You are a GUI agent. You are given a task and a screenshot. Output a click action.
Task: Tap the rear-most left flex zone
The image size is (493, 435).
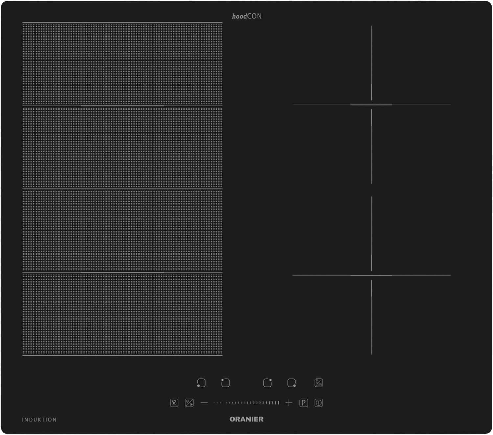click(122, 64)
